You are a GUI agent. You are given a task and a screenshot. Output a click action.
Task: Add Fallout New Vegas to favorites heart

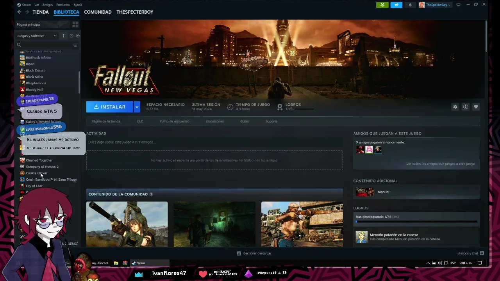(476, 107)
